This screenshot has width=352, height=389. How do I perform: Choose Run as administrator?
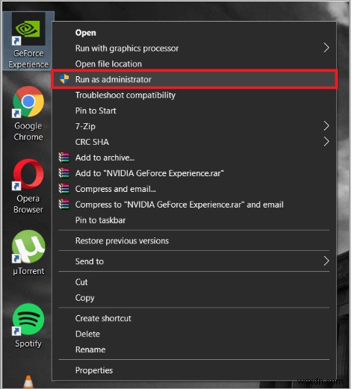[x=194, y=79]
